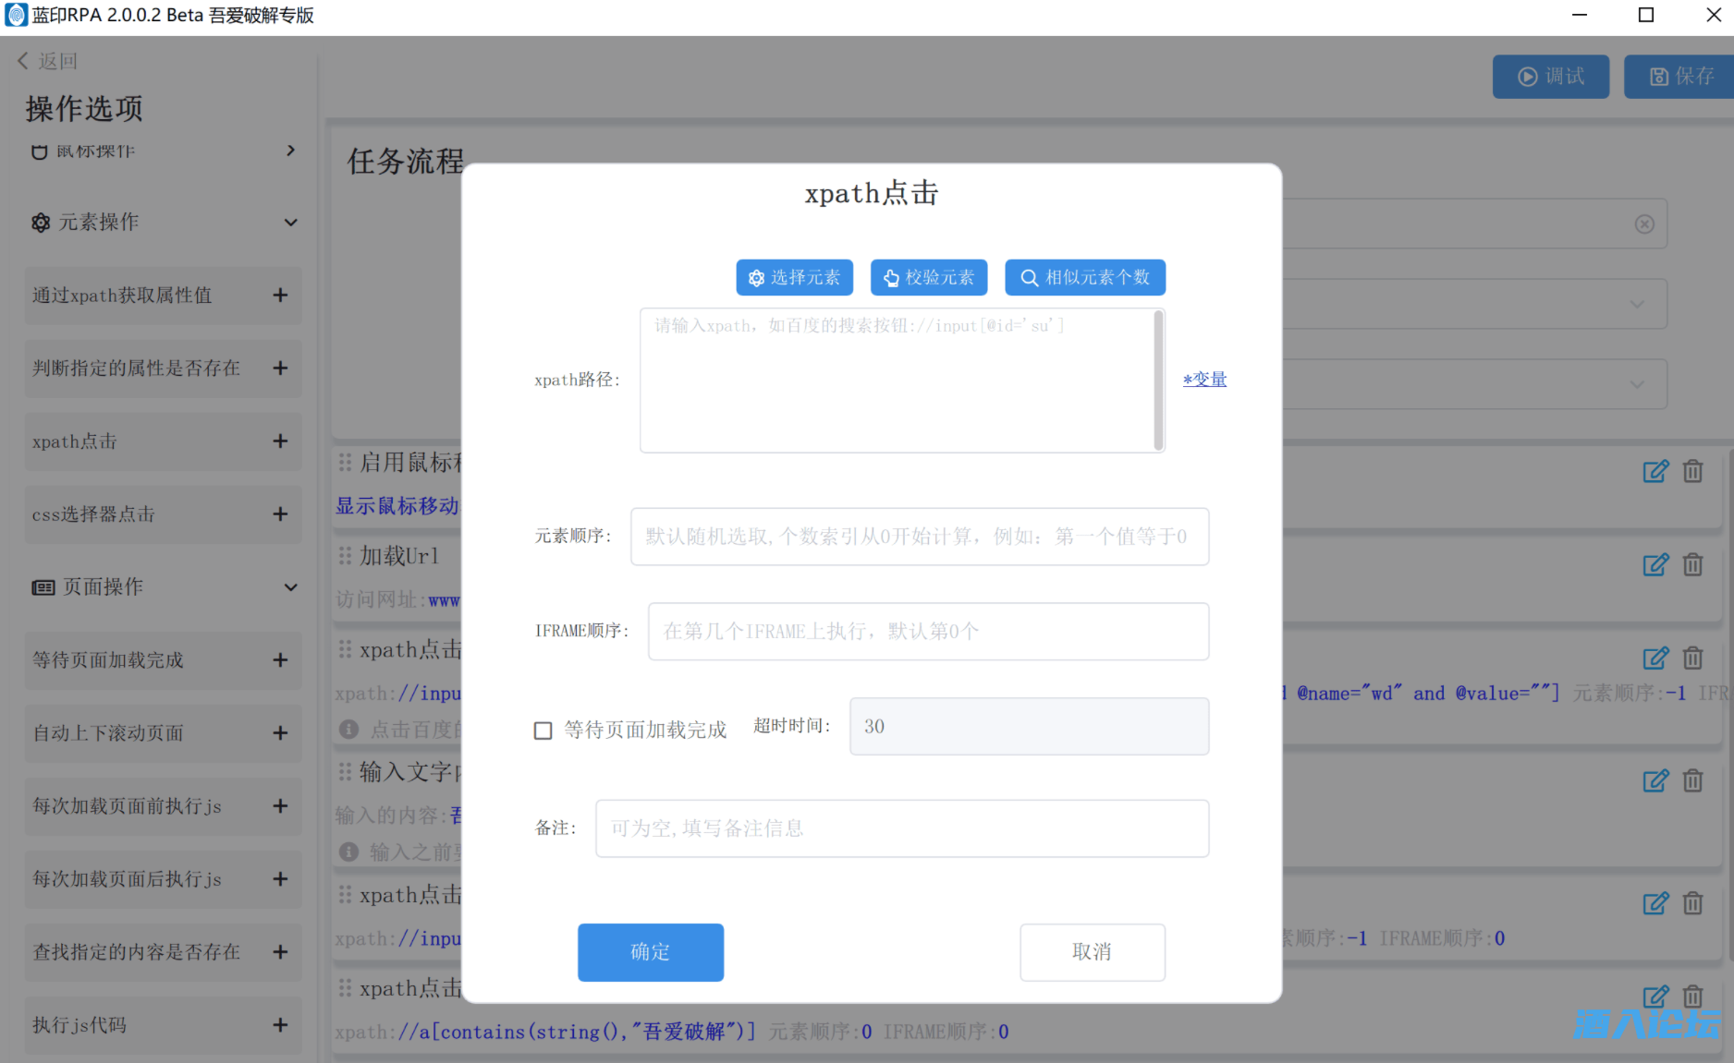Expand the 鼠标操作 category arrow

pyautogui.click(x=290, y=151)
